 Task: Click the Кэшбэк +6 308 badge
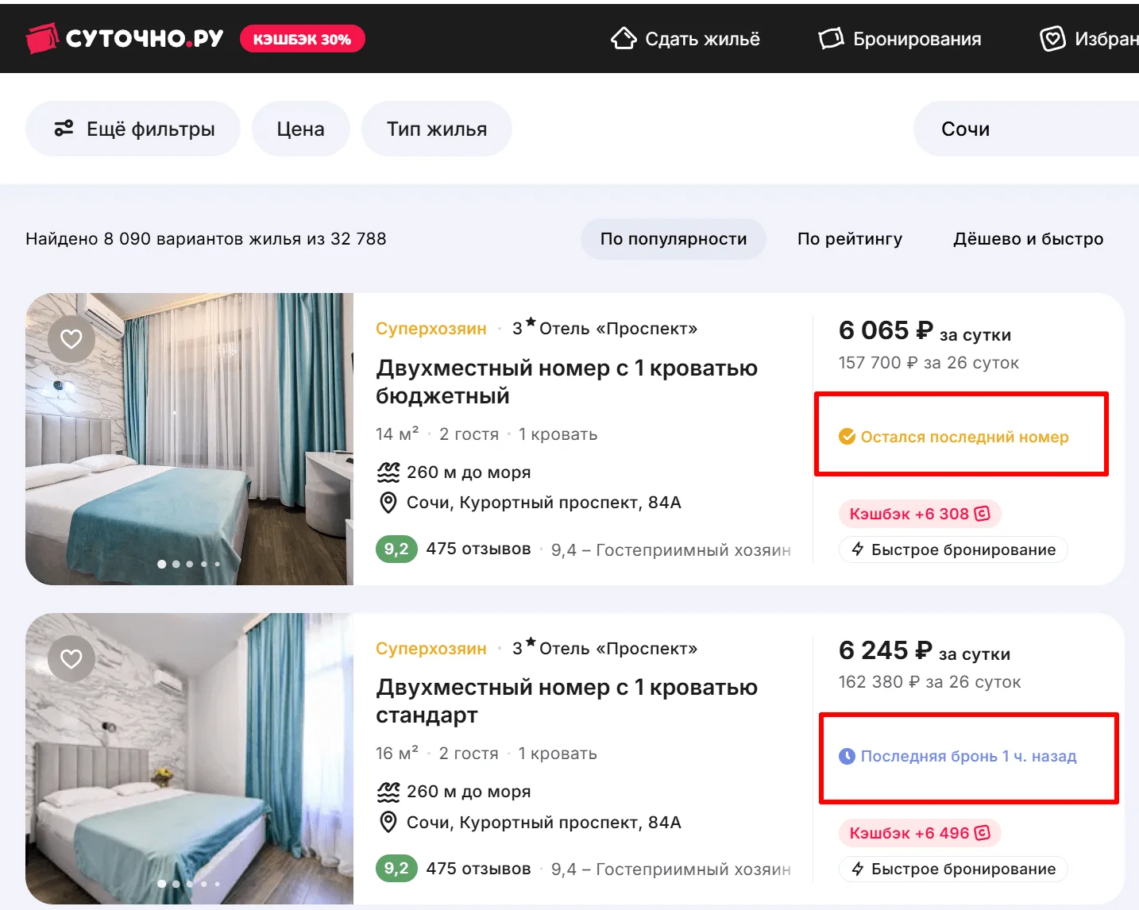(x=919, y=514)
